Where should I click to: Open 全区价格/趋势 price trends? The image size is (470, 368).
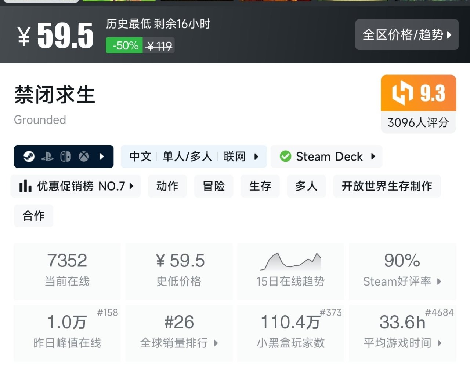(406, 35)
